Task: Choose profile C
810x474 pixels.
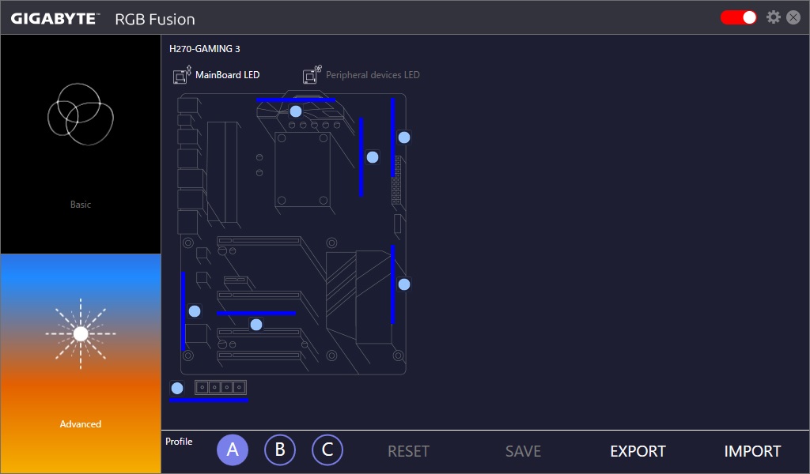Action: pyautogui.click(x=327, y=450)
